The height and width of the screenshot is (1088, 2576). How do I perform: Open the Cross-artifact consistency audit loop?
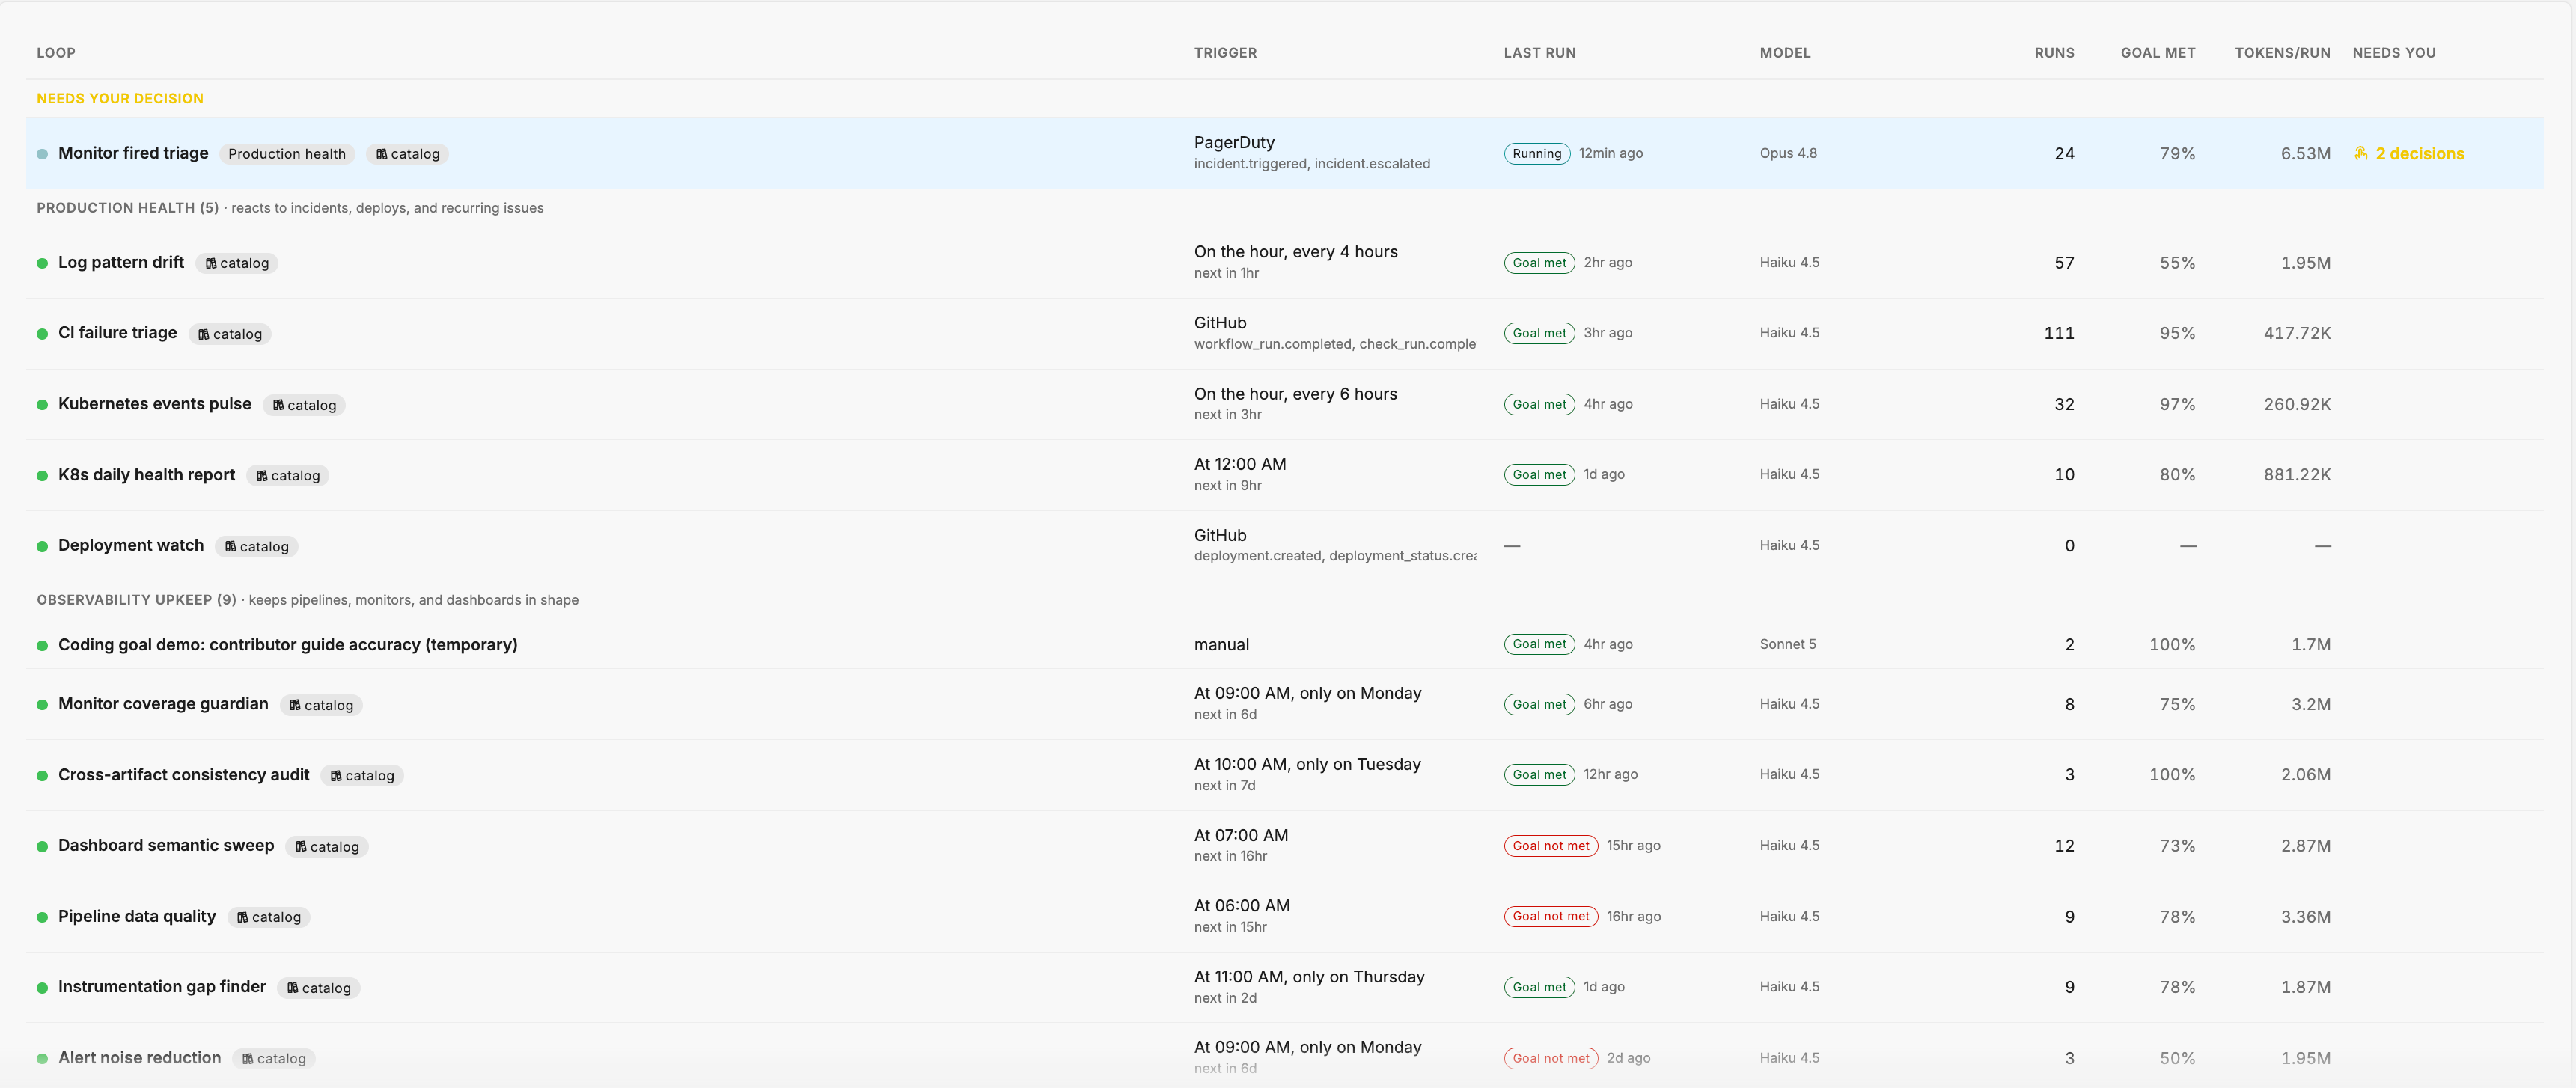click(x=184, y=774)
